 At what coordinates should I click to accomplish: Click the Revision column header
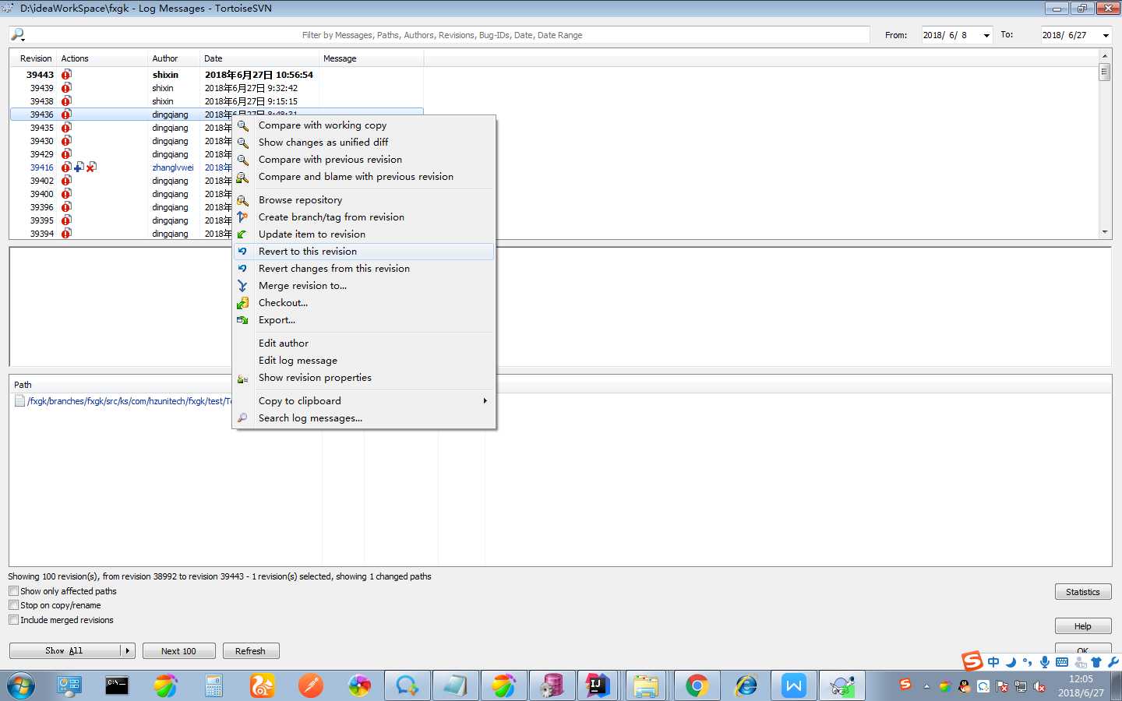35,58
